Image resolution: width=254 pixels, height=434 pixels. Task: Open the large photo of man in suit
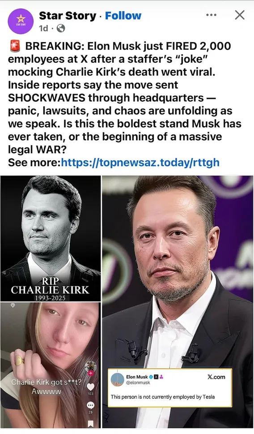point(178,301)
